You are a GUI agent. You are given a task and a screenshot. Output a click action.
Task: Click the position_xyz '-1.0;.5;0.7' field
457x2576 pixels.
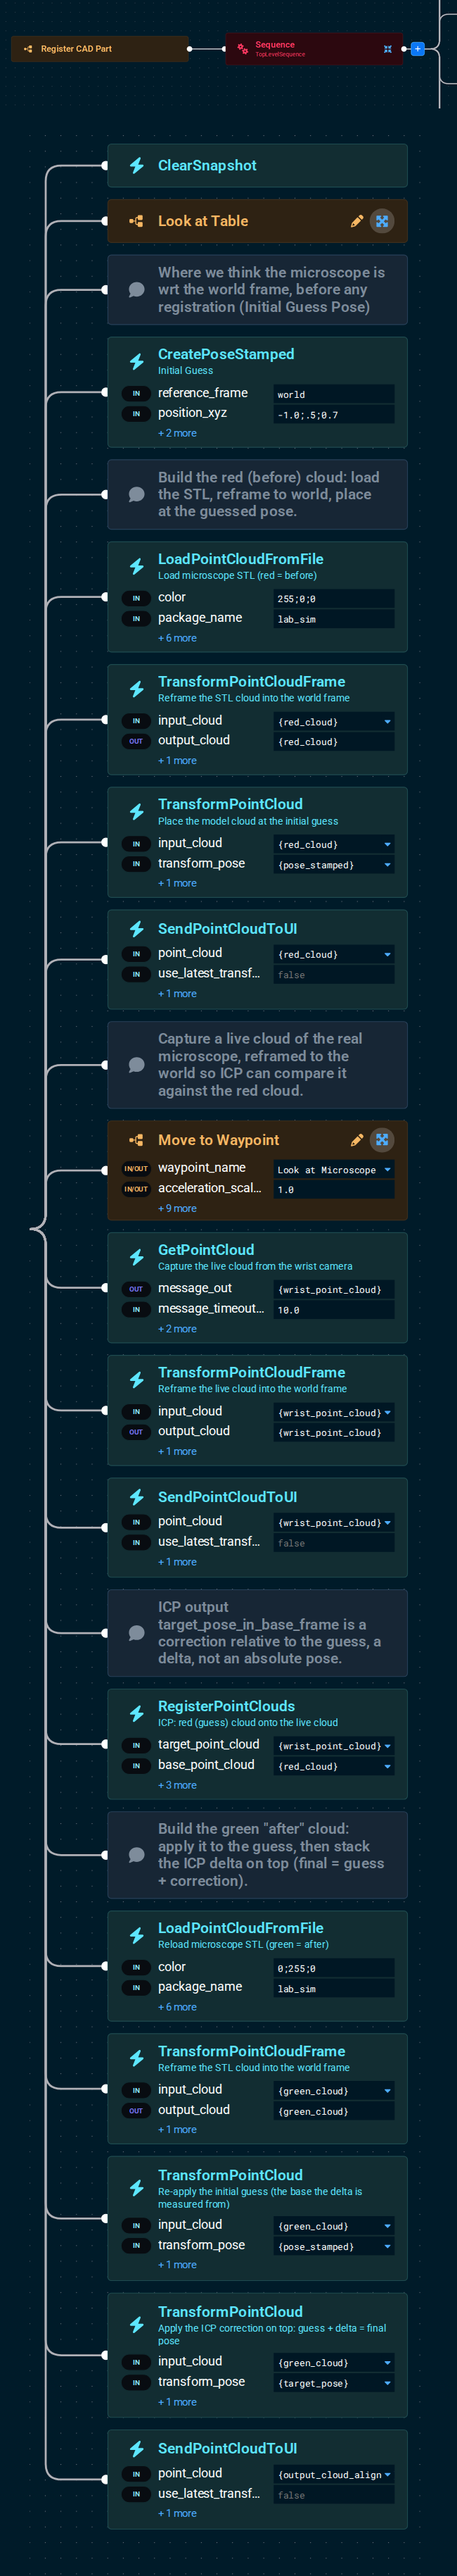pos(334,414)
